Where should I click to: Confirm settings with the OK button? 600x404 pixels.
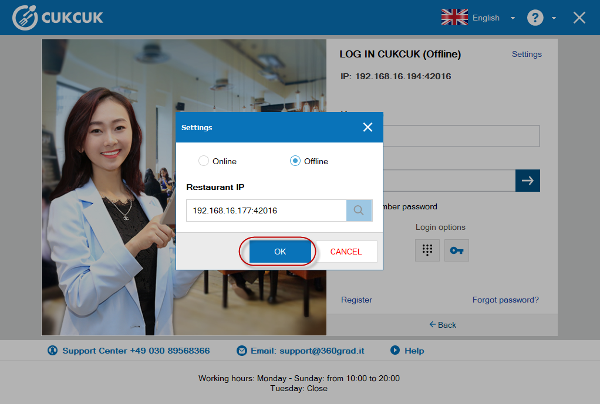(280, 252)
